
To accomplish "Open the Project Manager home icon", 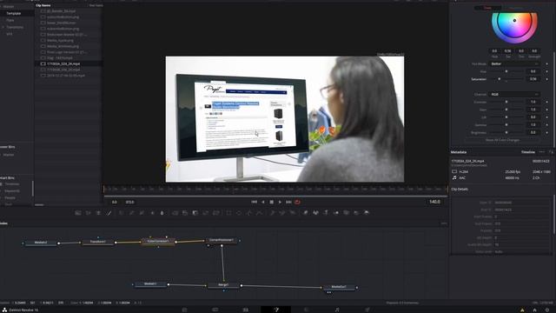I will [x=535, y=310].
